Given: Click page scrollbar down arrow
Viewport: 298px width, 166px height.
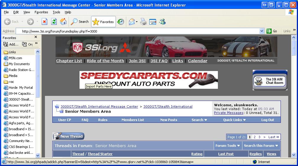Looking at the screenshot, I should (x=294, y=155).
